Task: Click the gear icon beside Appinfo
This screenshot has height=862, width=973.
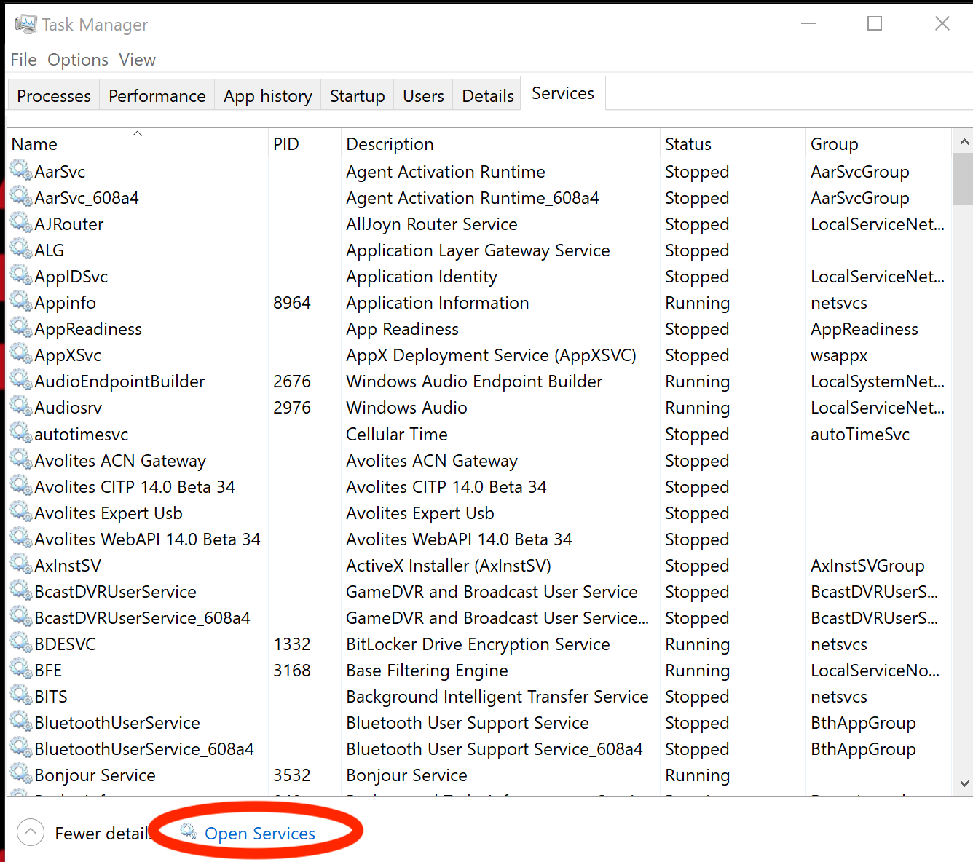Action: pos(21,302)
